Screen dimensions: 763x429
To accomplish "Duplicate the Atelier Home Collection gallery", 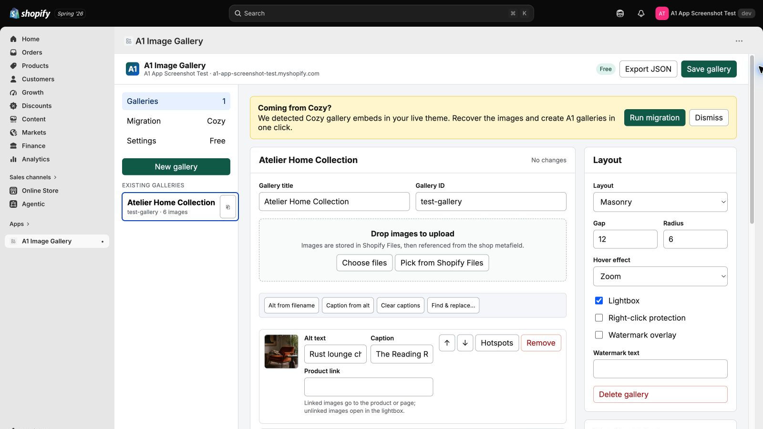I will (228, 207).
